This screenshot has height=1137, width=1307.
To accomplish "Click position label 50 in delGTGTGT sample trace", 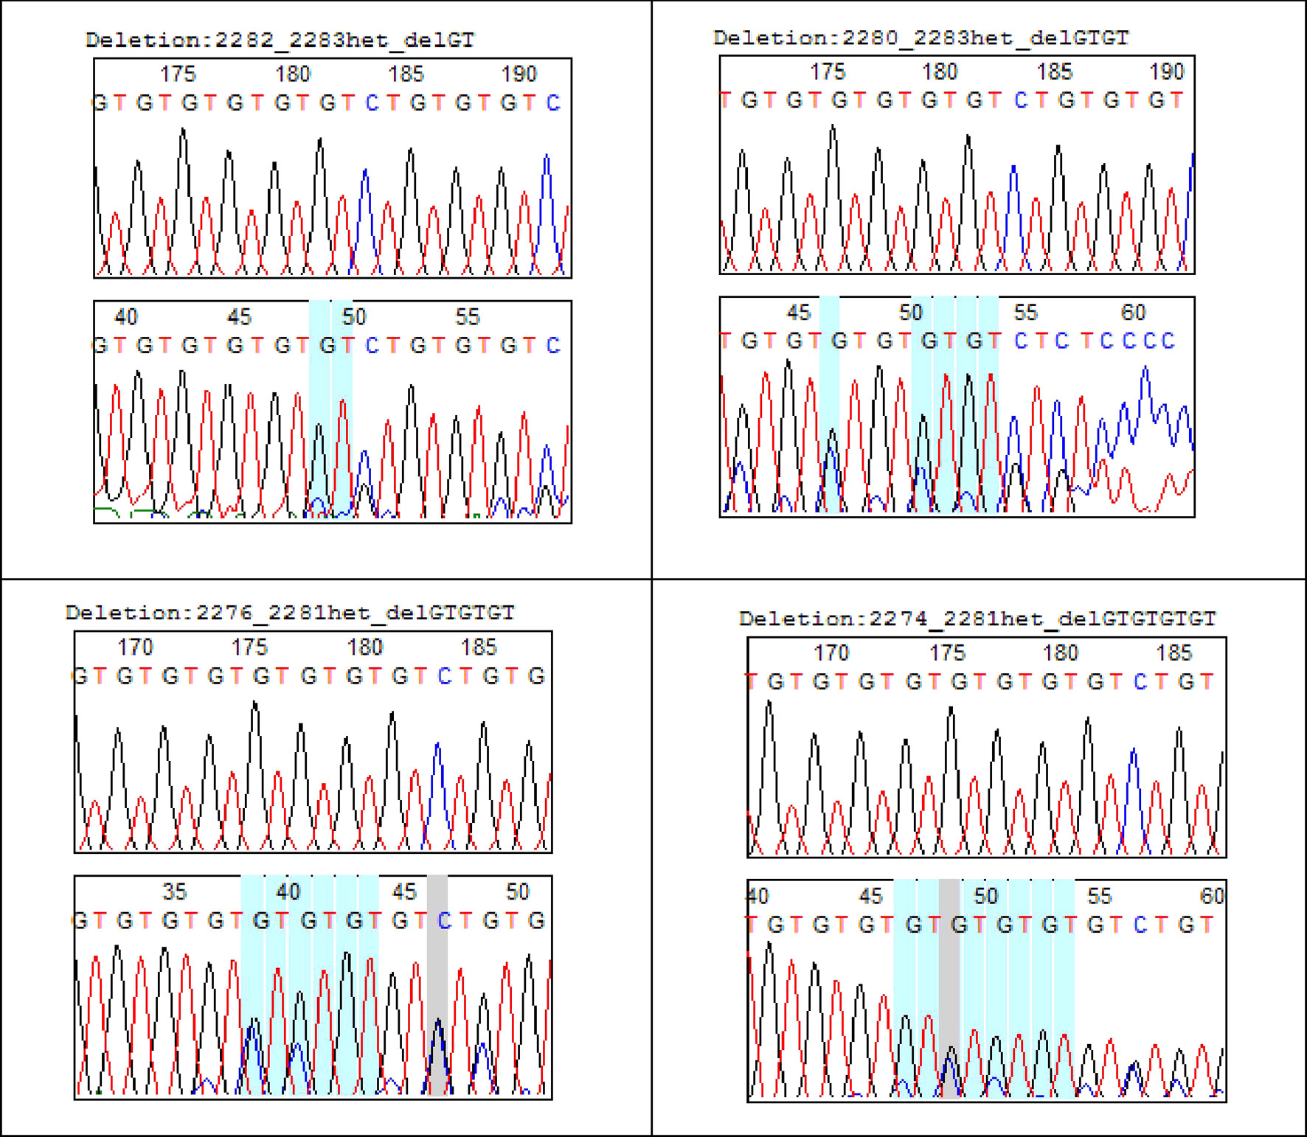I will (517, 892).
